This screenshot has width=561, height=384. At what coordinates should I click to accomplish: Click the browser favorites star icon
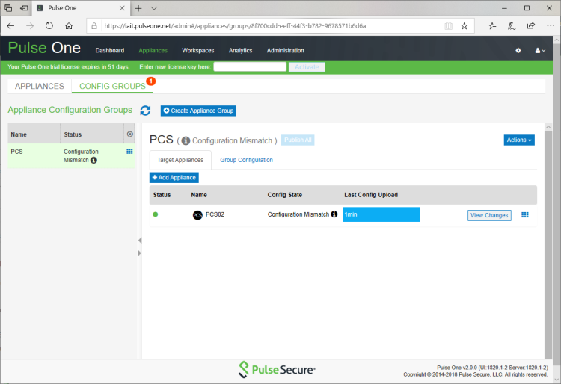tap(464, 25)
